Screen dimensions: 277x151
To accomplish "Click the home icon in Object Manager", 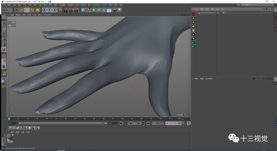I will click(x=267, y=9).
